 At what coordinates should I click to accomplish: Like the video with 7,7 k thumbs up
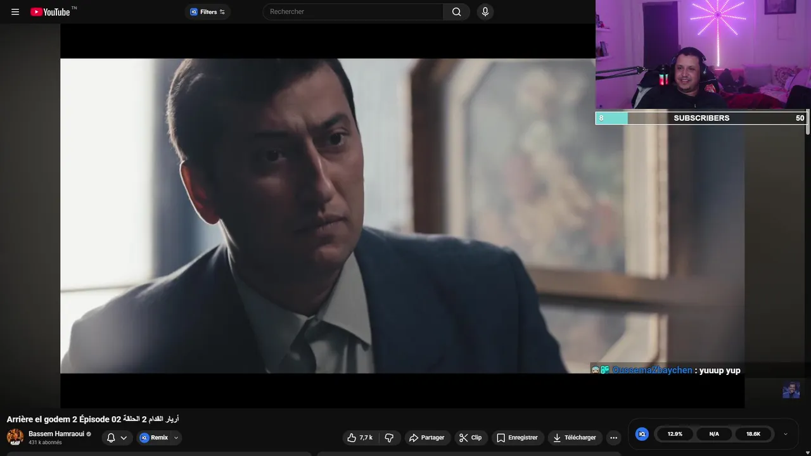coord(361,438)
